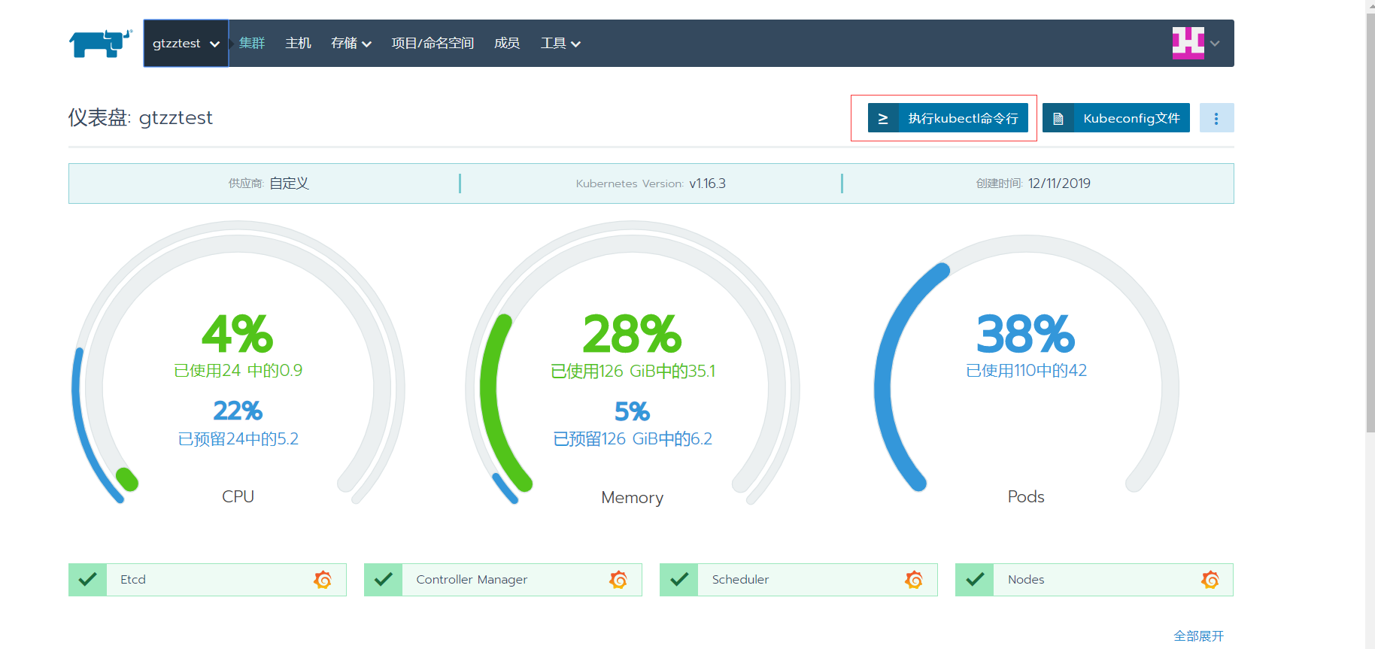Screen dimensions: 1375x649
Task: Click the 已使用110中的42 text
Action: click(x=1026, y=370)
